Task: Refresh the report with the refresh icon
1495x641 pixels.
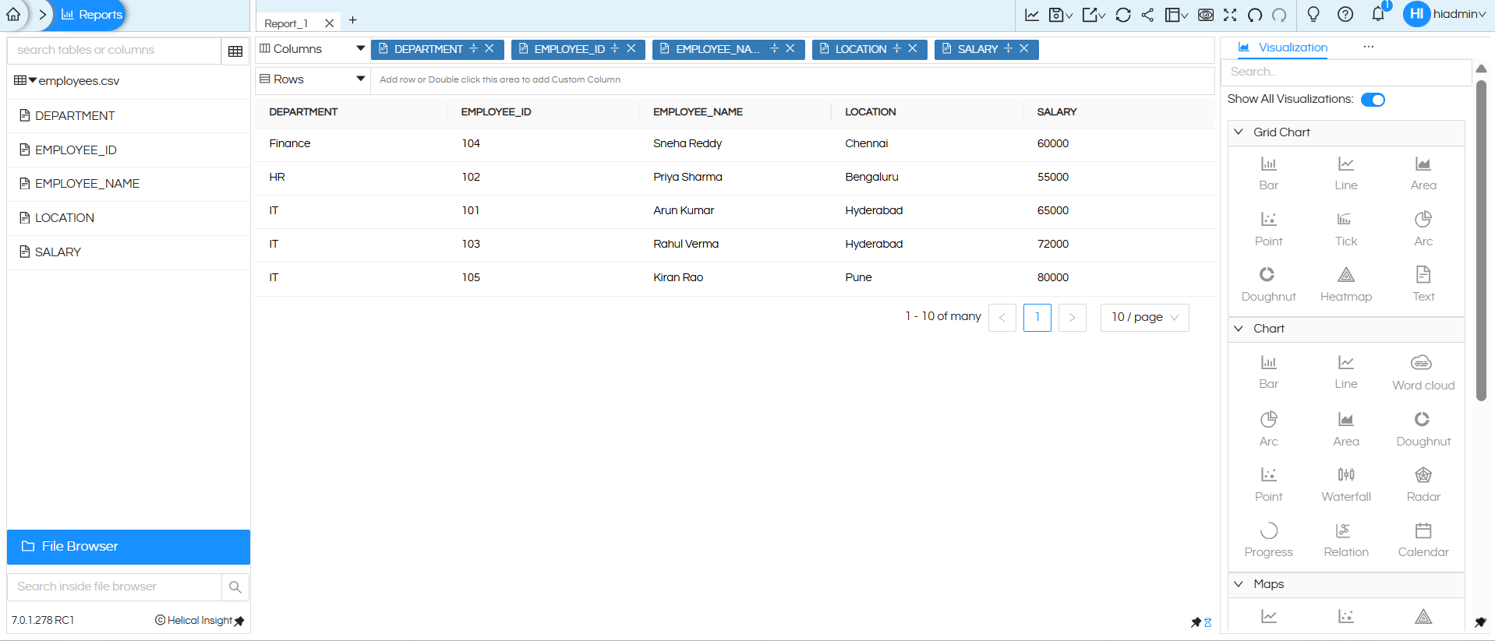Action: tap(1123, 15)
